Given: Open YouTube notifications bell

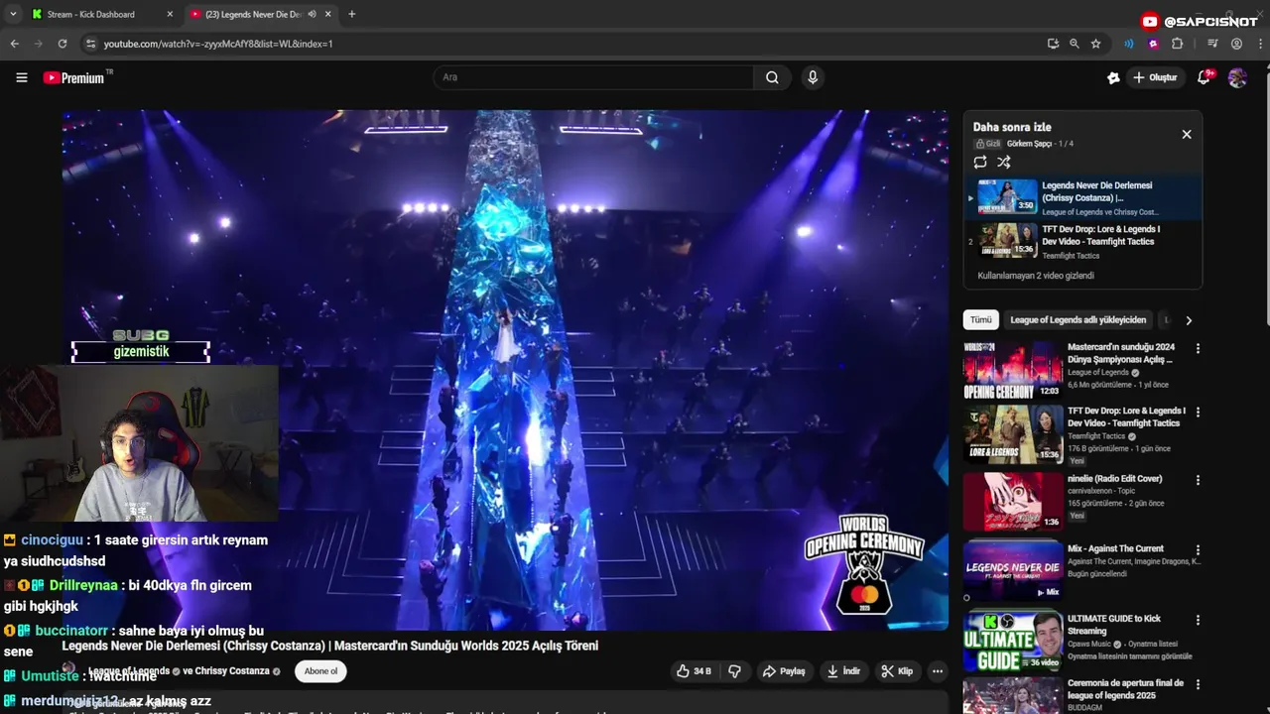Looking at the screenshot, I should [x=1204, y=77].
